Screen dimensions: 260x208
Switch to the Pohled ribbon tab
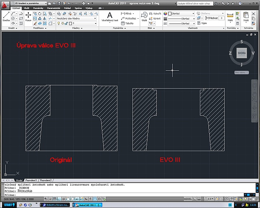(x=67, y=8)
